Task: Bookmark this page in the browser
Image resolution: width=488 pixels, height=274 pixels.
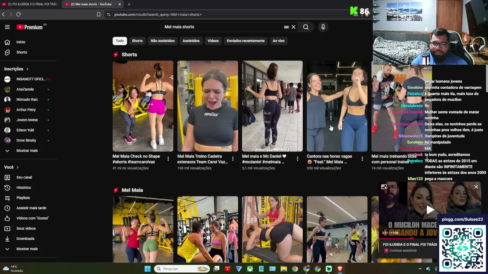Action: pyautogui.click(x=98, y=14)
